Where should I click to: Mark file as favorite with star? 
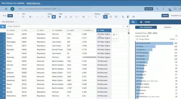[x=59, y=9]
